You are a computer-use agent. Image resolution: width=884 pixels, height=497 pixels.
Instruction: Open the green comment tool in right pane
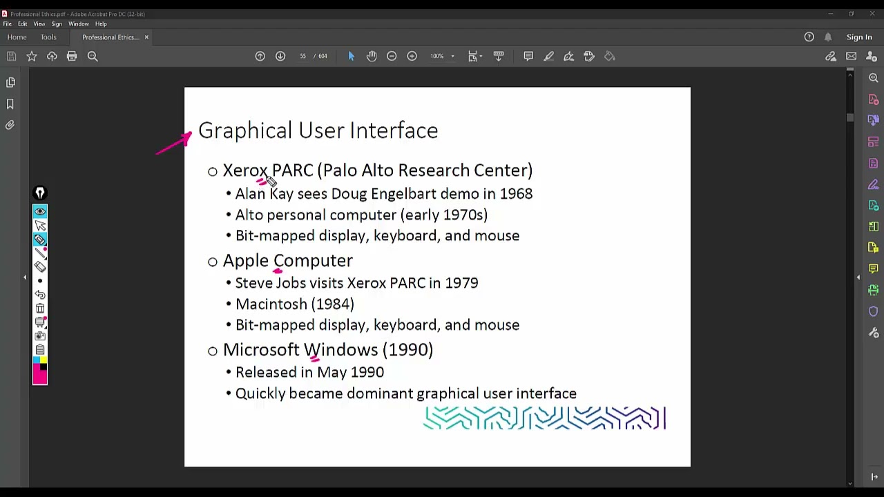point(874,269)
